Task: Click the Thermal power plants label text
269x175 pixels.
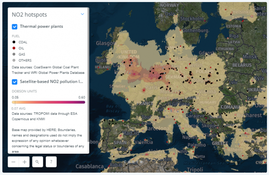Action: coord(41,26)
